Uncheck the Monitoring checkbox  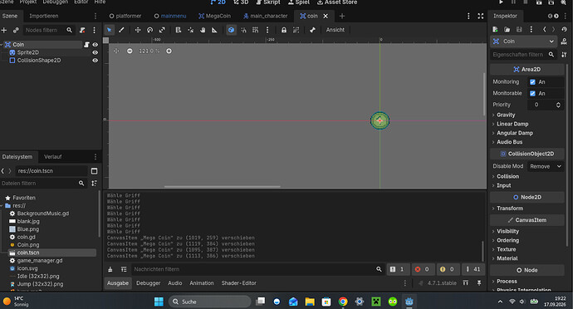pos(532,82)
